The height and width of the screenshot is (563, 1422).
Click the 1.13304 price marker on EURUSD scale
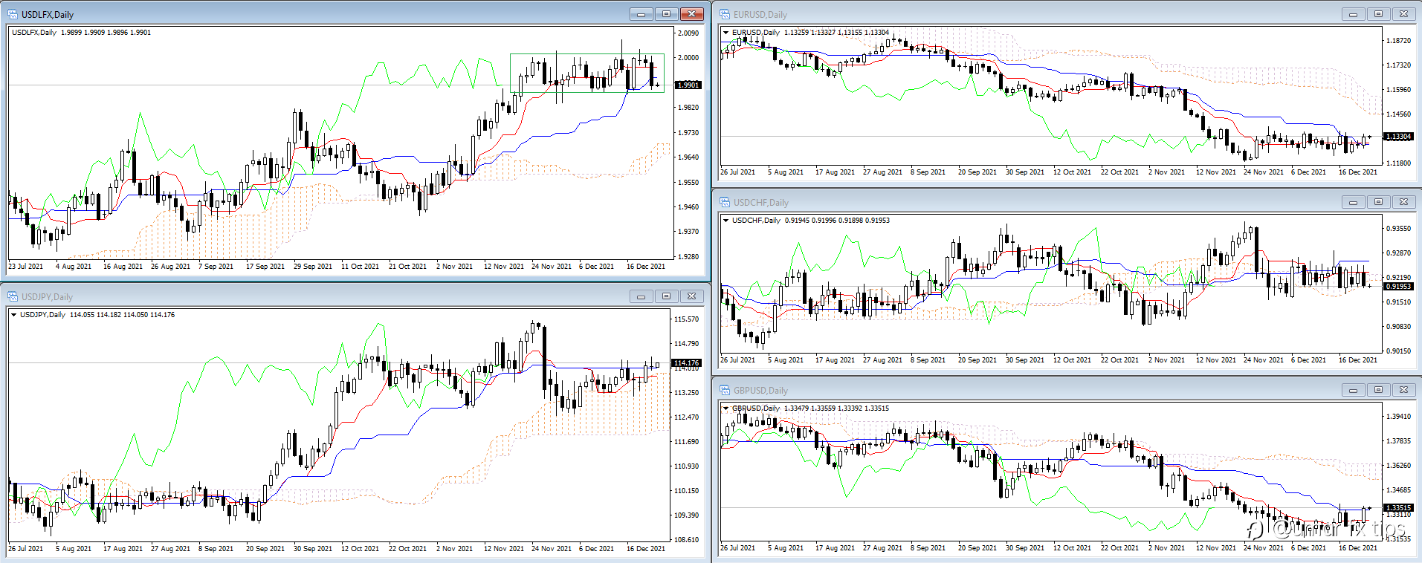tap(1397, 137)
